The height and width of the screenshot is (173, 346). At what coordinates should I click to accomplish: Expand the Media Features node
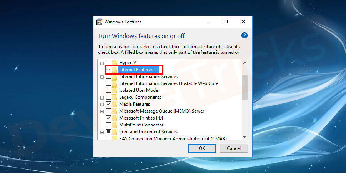[102, 104]
